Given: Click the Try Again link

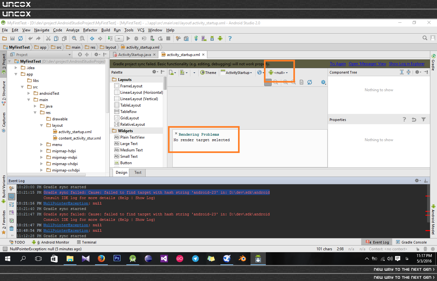Looking at the screenshot, I should [x=338, y=64].
